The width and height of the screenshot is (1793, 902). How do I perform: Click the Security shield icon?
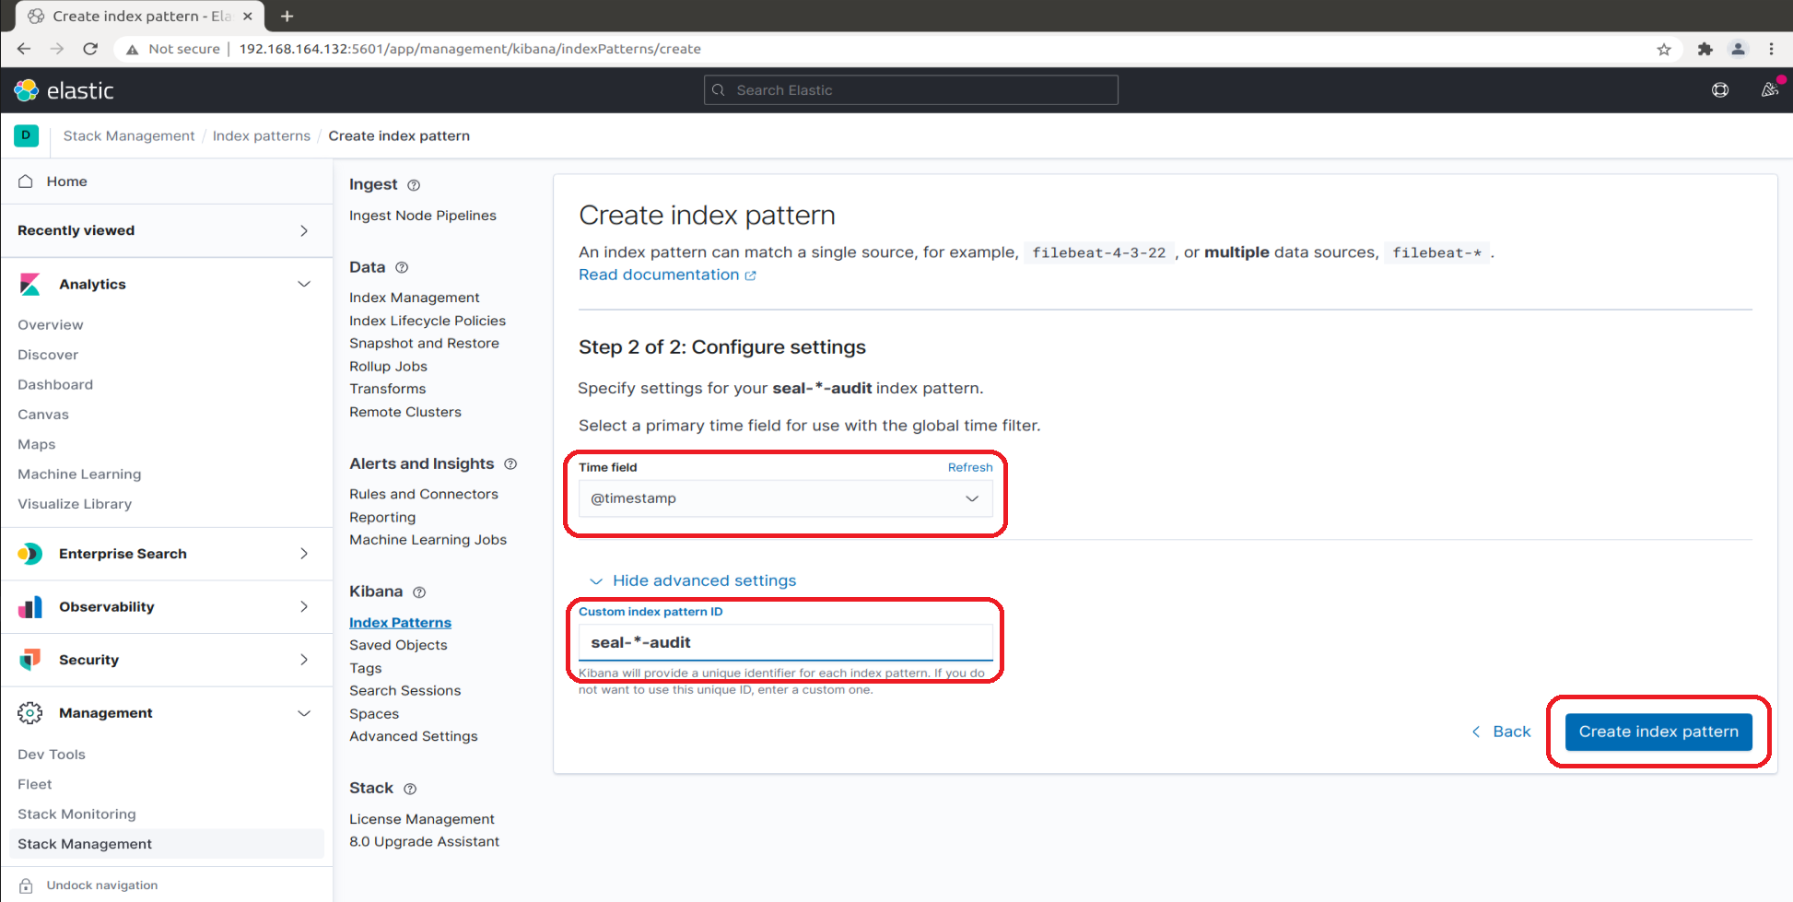(x=30, y=660)
